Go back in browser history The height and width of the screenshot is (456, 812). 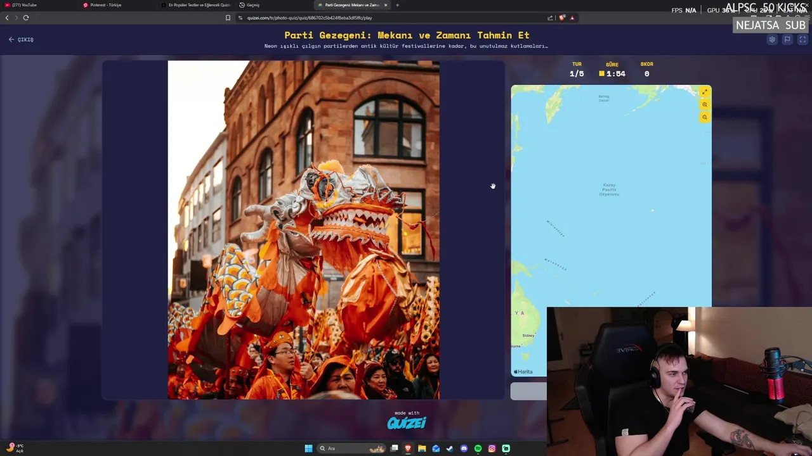[7, 18]
